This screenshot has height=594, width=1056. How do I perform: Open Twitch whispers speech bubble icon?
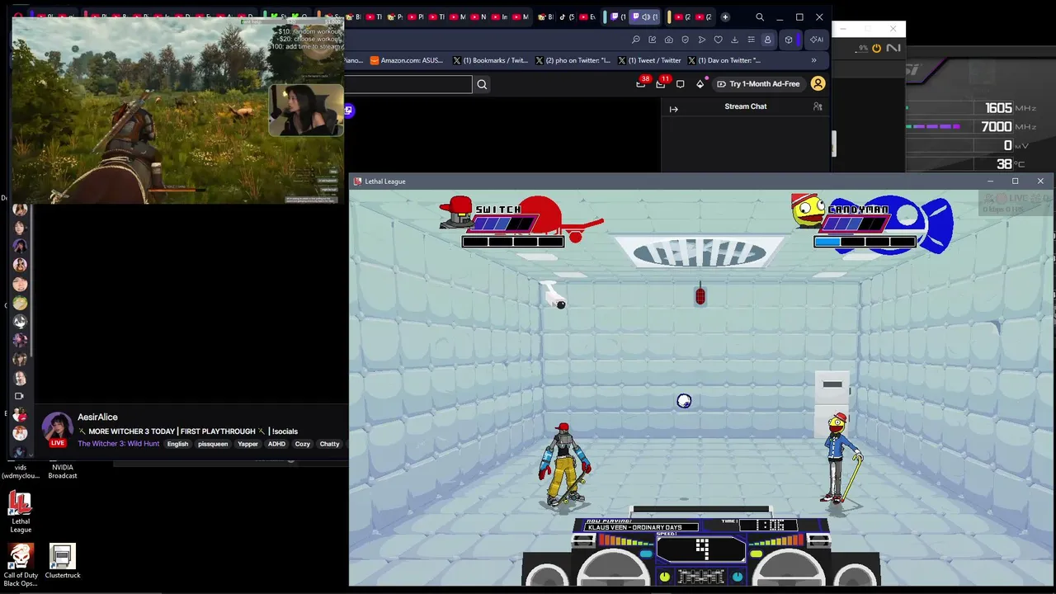pyautogui.click(x=680, y=84)
